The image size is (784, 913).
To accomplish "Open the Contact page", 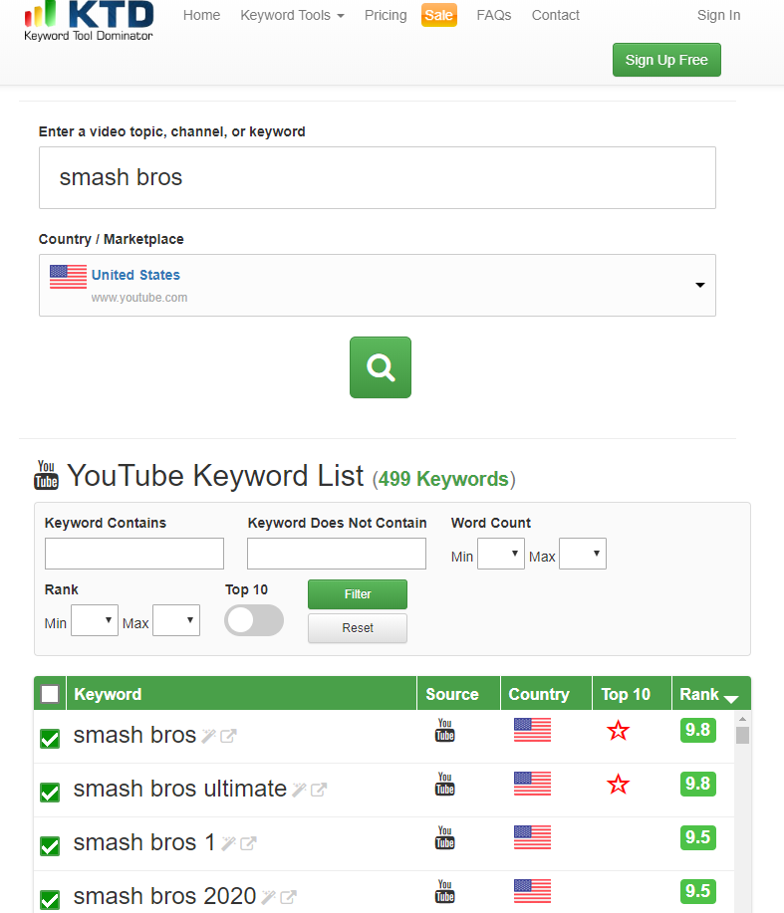I will coord(556,15).
